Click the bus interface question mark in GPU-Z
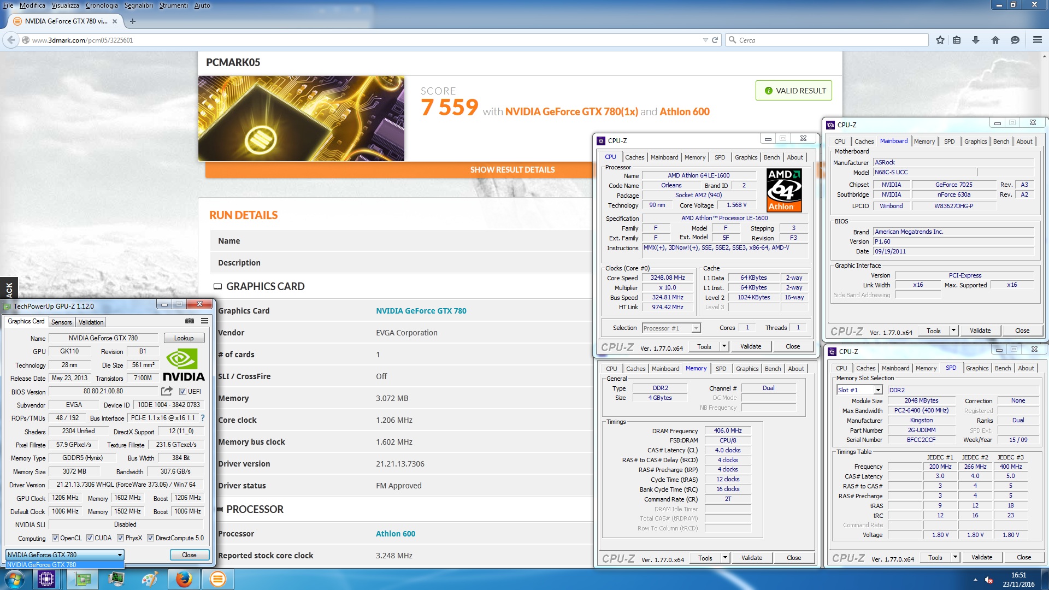 pos(203,418)
